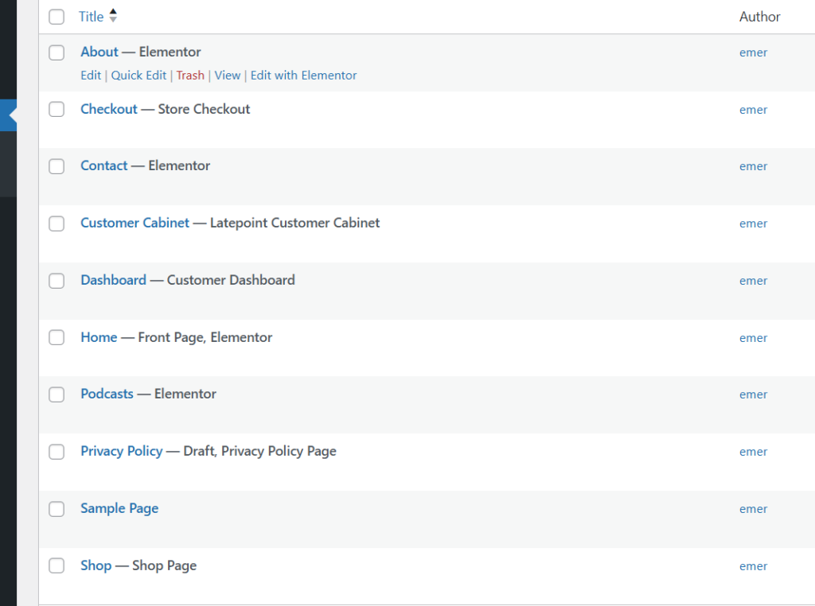Image resolution: width=815 pixels, height=606 pixels.
Task: Check the select-all checkbox in the header
Action: click(x=57, y=17)
